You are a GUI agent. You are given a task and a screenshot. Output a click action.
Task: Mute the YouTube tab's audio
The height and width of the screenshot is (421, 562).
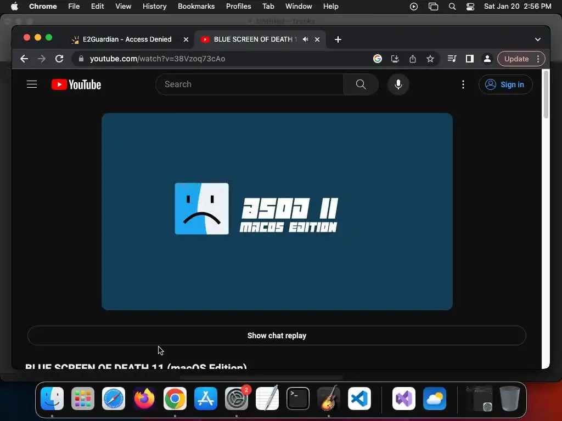pyautogui.click(x=305, y=39)
